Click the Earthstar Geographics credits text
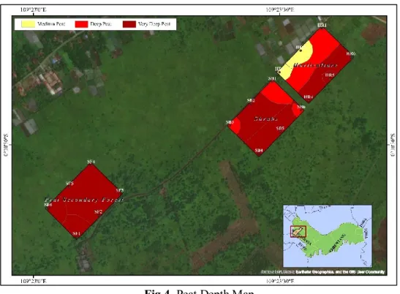Screen dimensions: 400x294 (322, 272)
